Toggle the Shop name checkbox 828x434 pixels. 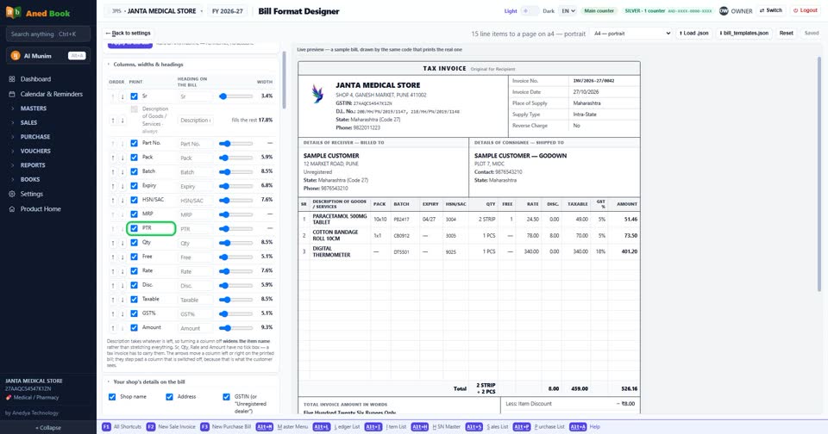[x=112, y=397]
